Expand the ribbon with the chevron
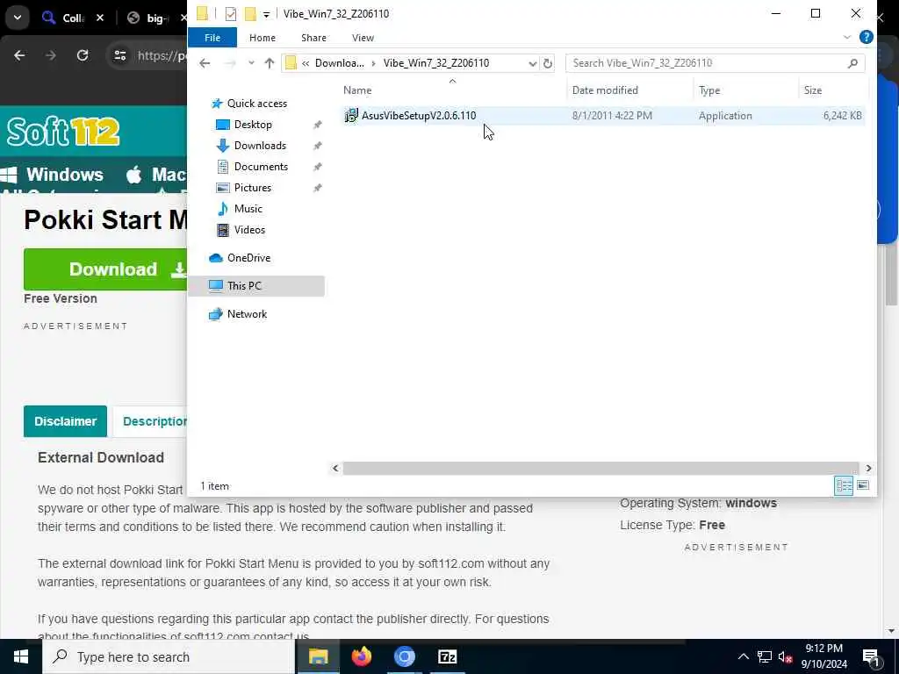The height and width of the screenshot is (674, 899). [847, 37]
